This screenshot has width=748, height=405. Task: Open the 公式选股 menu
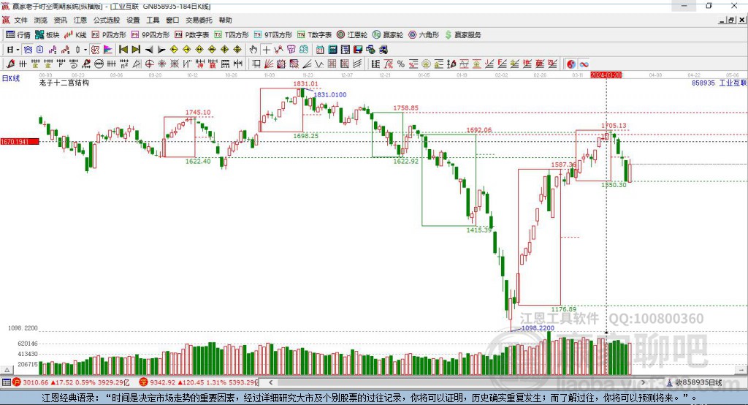coord(107,20)
